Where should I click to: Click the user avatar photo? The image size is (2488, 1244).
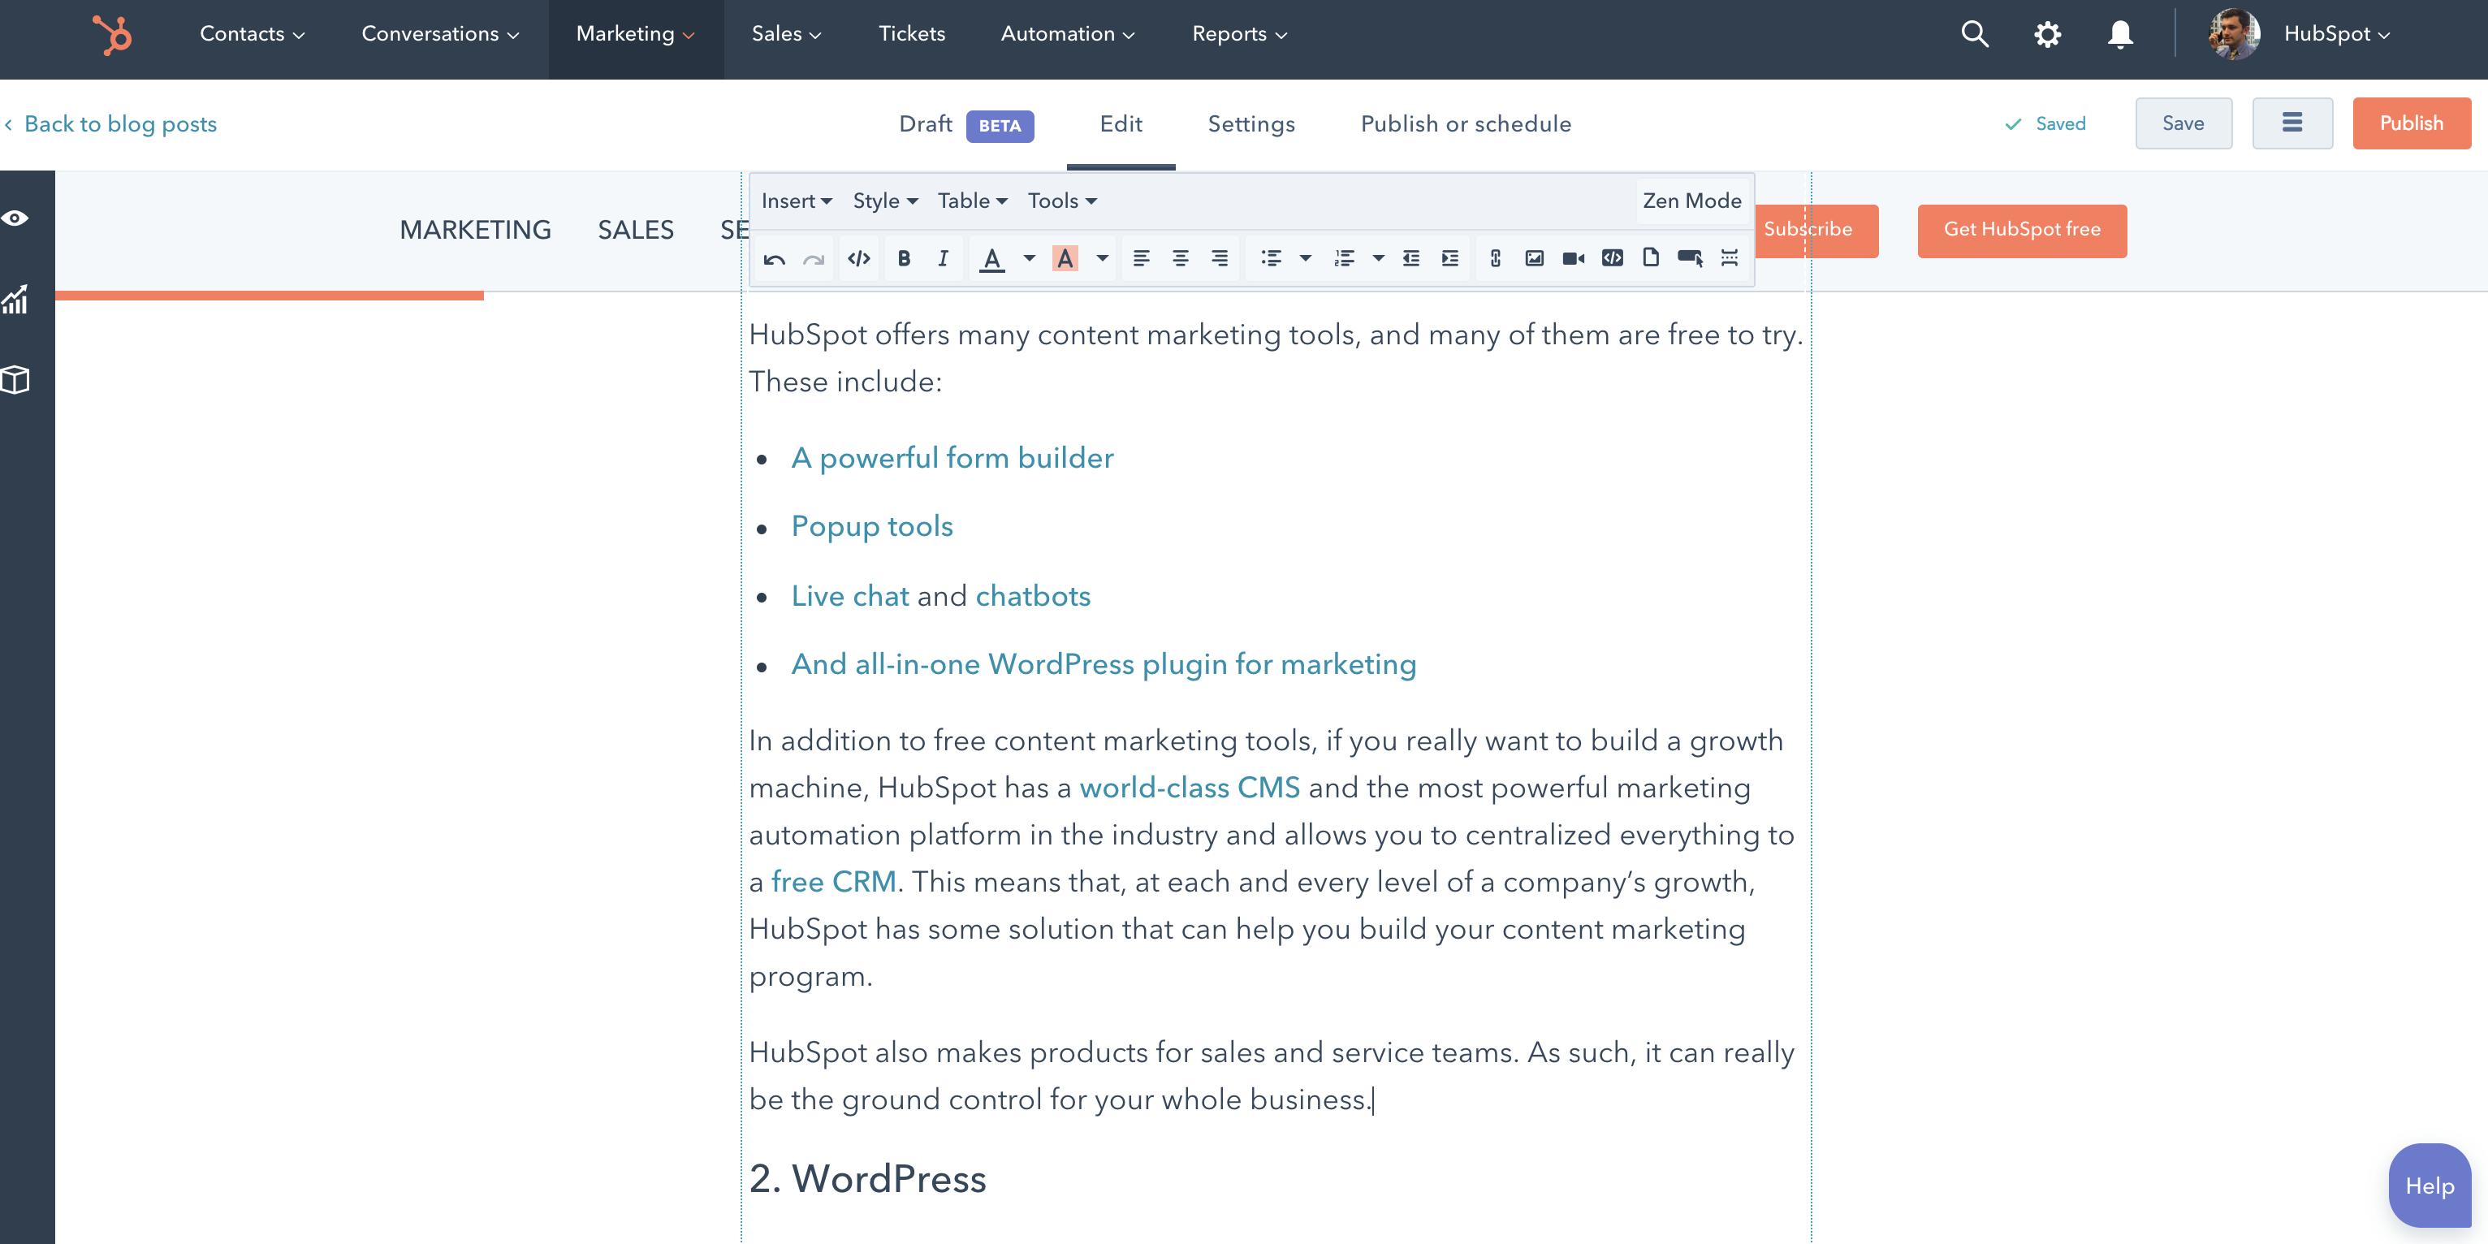(2233, 35)
